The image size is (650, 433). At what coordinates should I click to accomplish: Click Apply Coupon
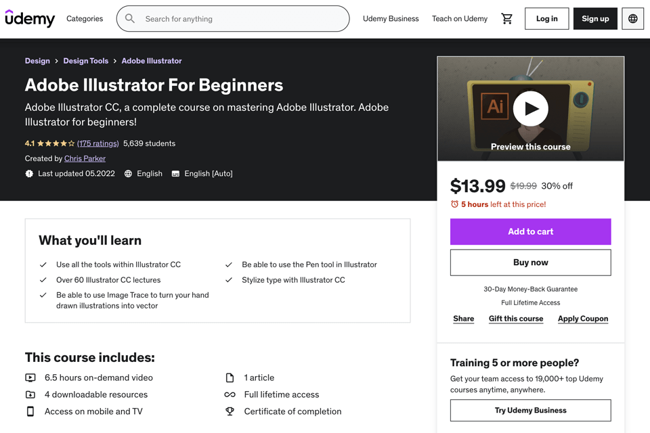[583, 319]
